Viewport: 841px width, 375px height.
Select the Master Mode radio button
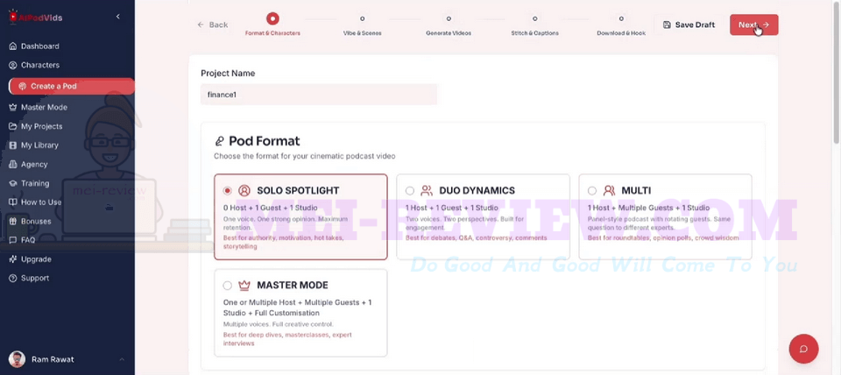click(228, 286)
